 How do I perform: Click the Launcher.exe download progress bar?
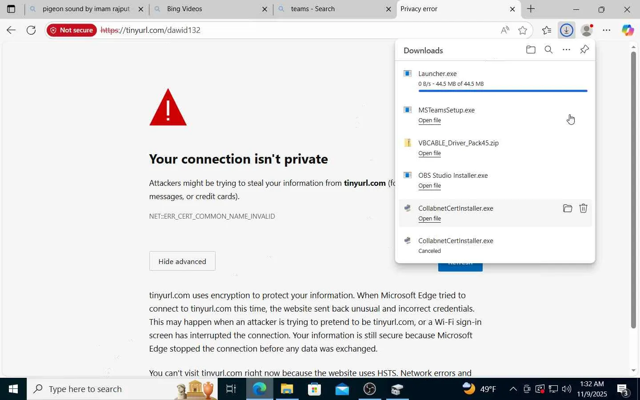[x=503, y=91]
